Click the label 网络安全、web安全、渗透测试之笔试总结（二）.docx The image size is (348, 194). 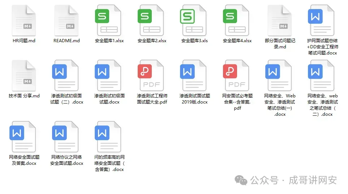pos(322,105)
